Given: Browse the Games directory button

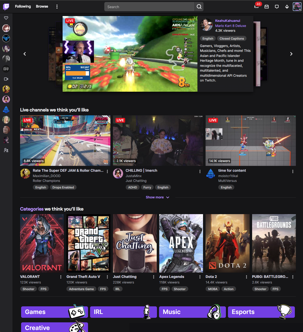Looking at the screenshot, I should 54,312.
